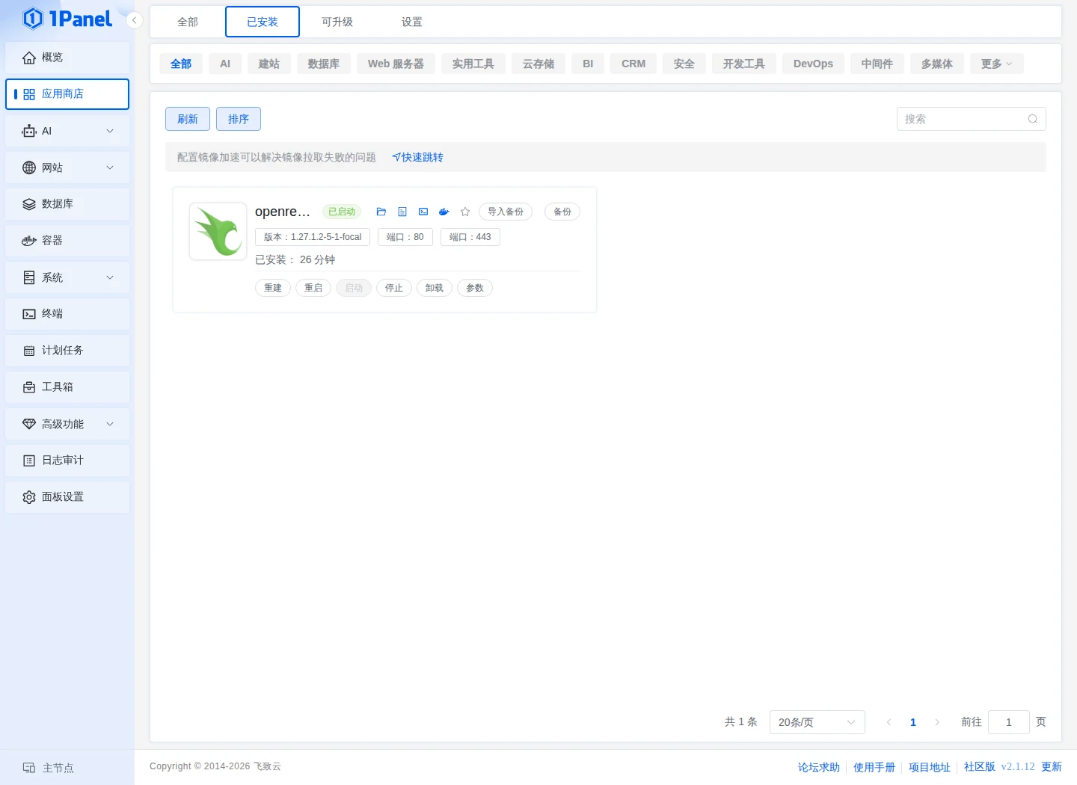Click the 主节点 node icon
The width and height of the screenshot is (1077, 785).
click(29, 768)
